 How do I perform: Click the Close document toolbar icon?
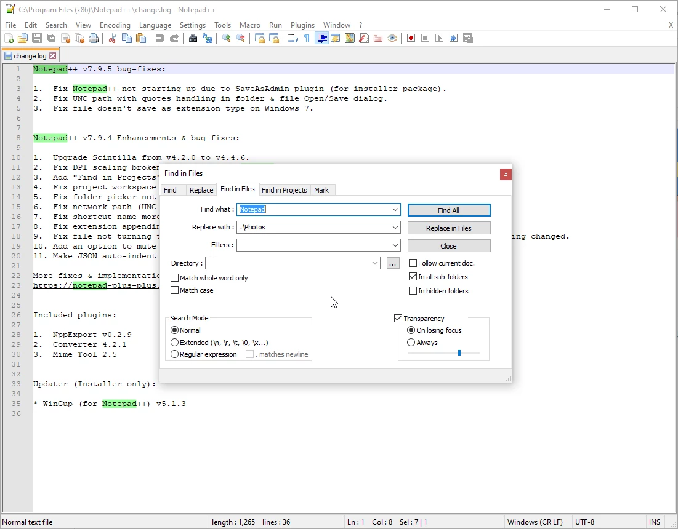pos(65,38)
